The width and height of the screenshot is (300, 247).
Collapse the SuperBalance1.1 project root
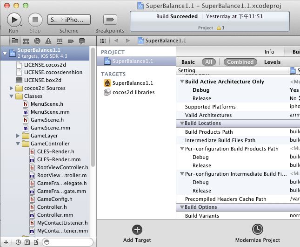[x=5, y=53]
